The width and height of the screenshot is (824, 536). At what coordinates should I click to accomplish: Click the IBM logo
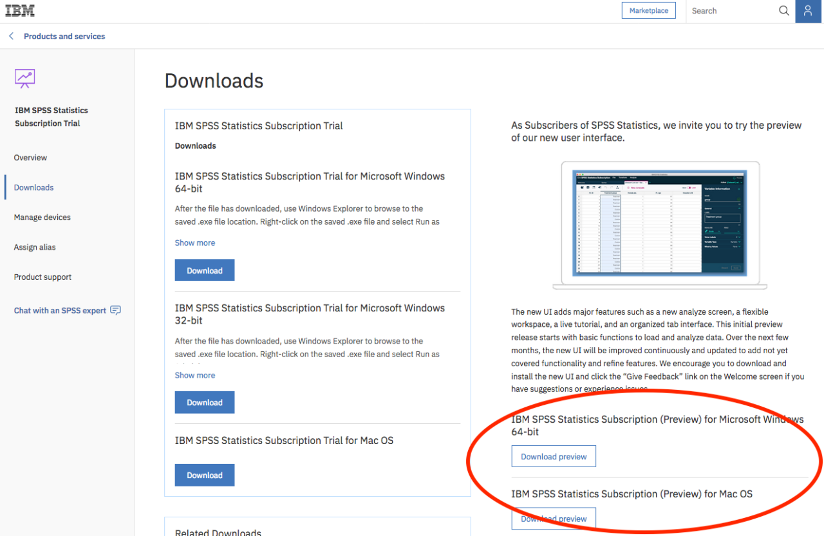20,11
